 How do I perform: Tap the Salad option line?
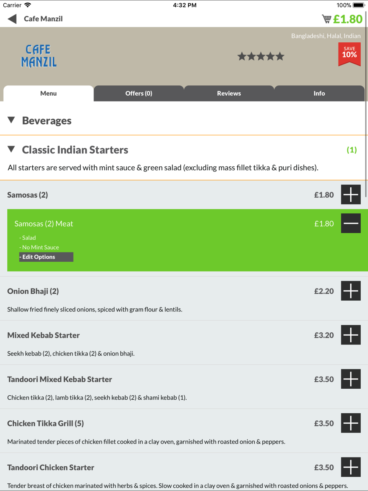pyautogui.click(x=28, y=238)
